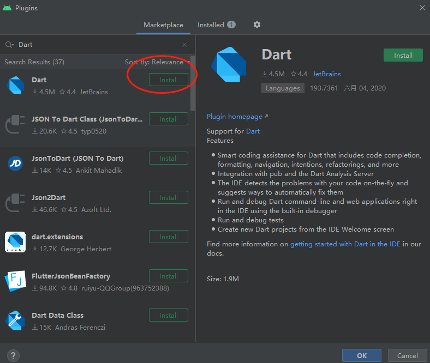Select the JsonToDart (JSON To Dart) title
The height and width of the screenshot is (363, 430).
tap(77, 159)
